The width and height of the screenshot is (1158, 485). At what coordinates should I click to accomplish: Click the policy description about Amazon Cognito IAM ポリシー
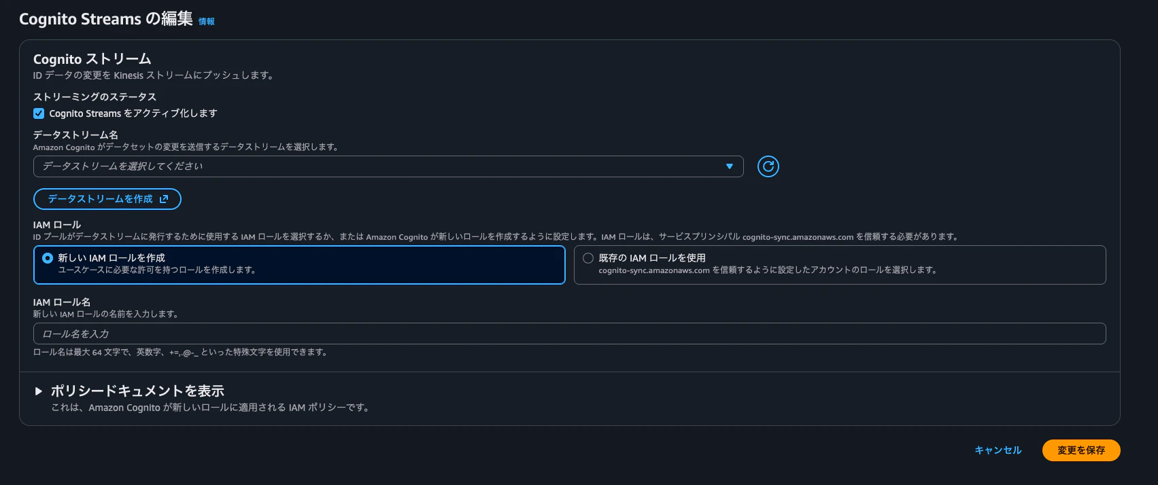[x=211, y=408]
